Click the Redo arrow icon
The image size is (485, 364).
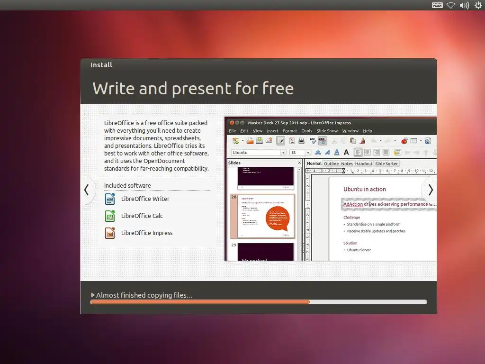point(388,141)
